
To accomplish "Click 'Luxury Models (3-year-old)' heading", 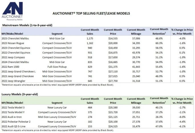I will coord(20,94).
